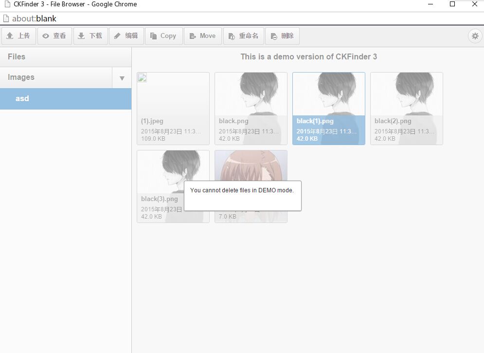This screenshot has width=484, height=353.
Task: Click the 删除 delete icon
Action: (282, 36)
